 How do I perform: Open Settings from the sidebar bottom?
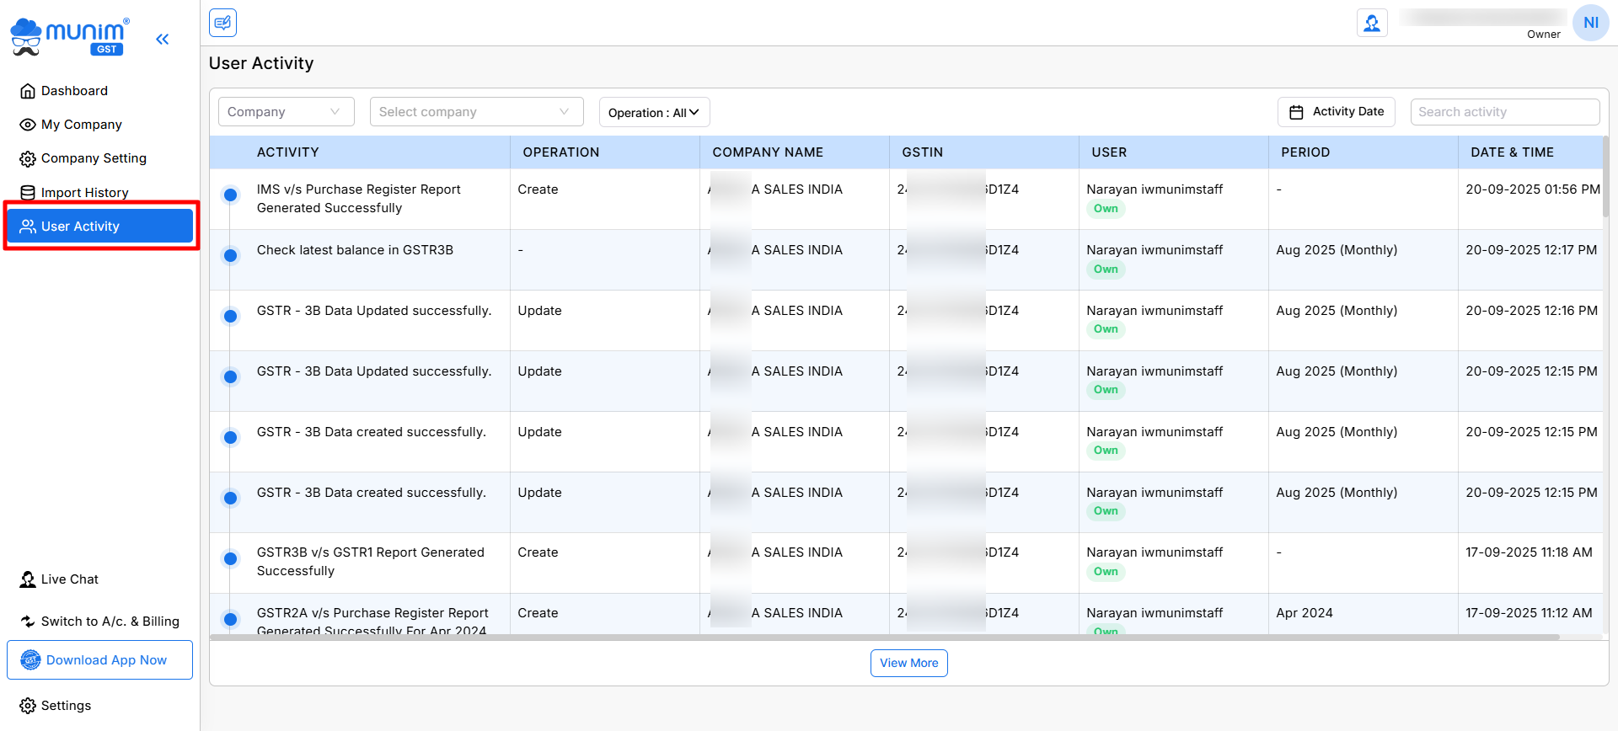pyautogui.click(x=66, y=706)
